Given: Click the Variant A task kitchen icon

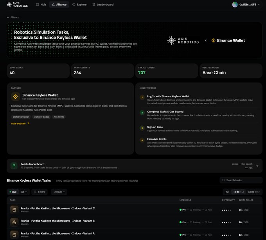Looking at the screenshot, I should click(14, 235).
